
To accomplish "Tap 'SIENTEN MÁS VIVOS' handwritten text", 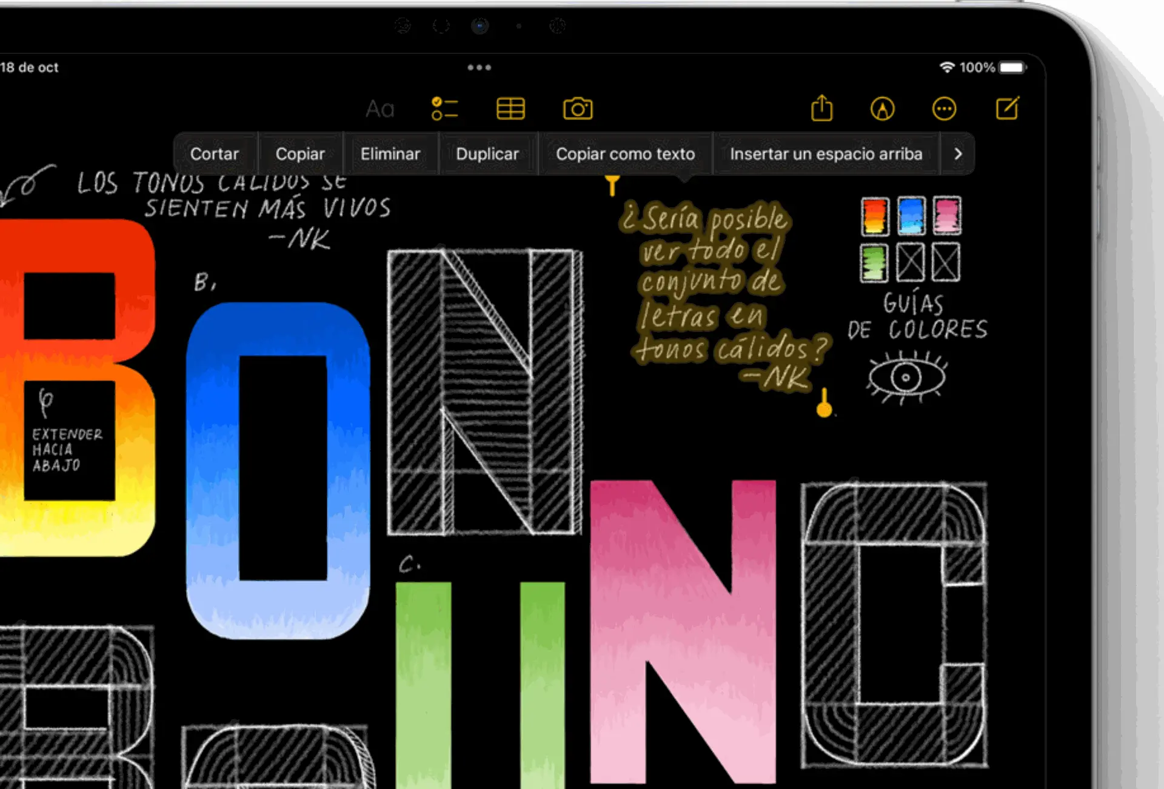I will point(267,208).
